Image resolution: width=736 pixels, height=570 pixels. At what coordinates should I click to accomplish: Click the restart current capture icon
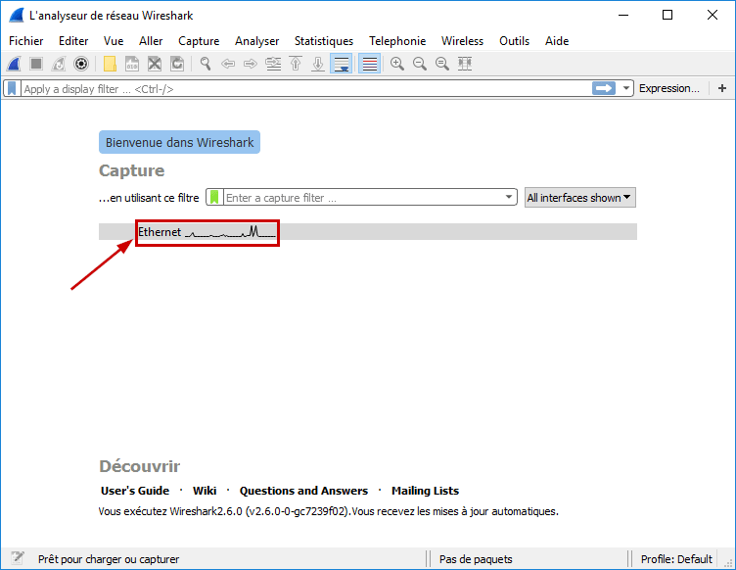[x=59, y=64]
